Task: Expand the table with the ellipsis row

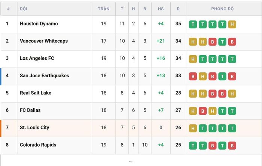Action: tap(131, 162)
